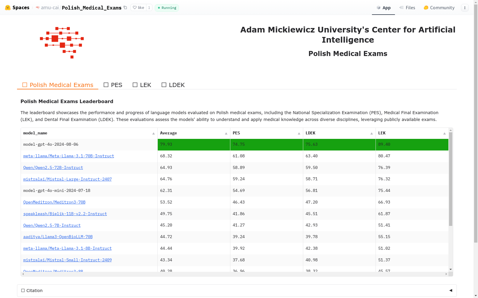This screenshot has width=478, height=298.
Task: Click the AMU red network logo image
Action: [x=62, y=43]
